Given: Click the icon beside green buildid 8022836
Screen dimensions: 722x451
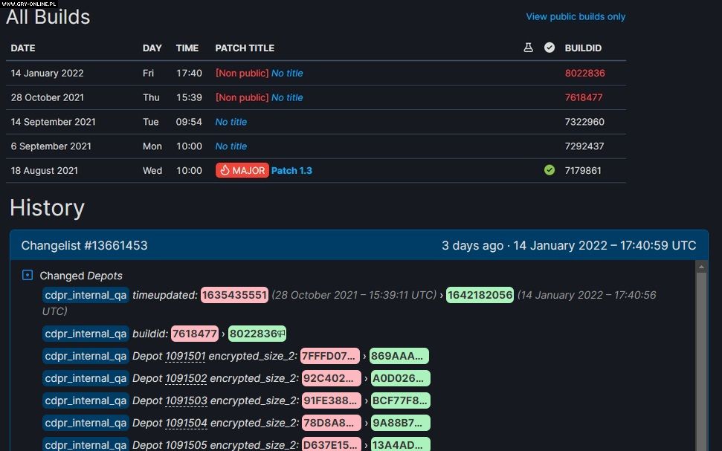Looking at the screenshot, I should (x=282, y=334).
